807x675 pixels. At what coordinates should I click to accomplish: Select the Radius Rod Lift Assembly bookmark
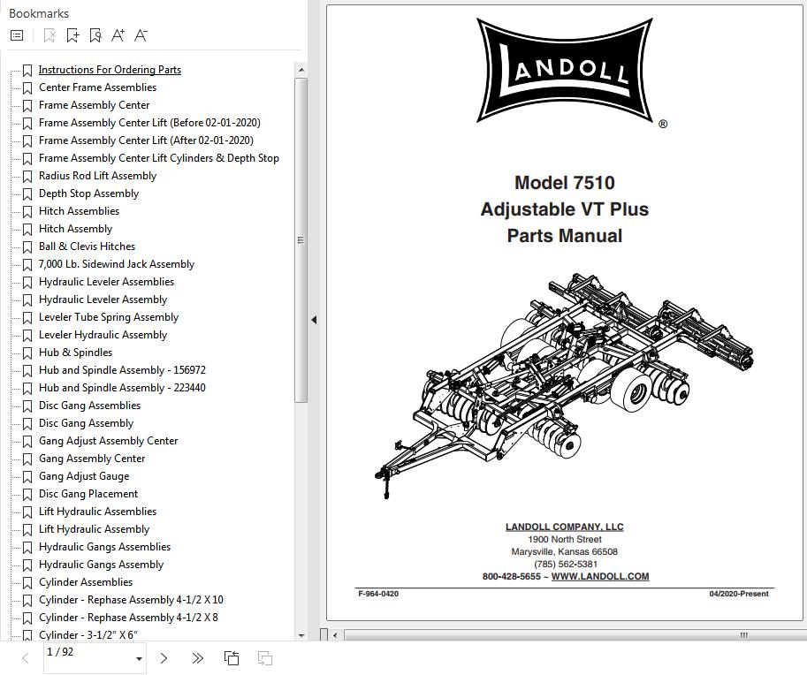tap(98, 176)
